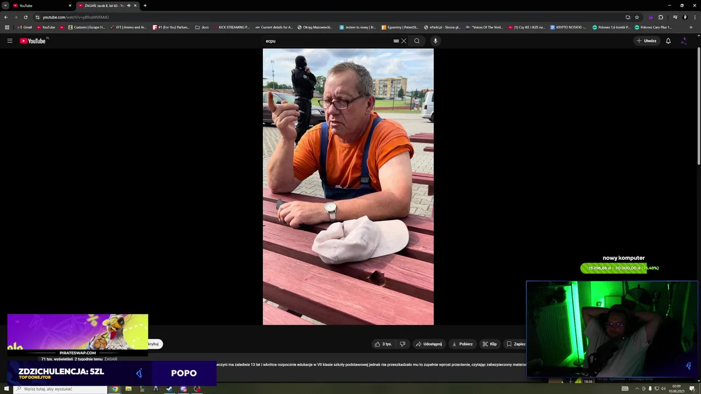Open the docs bookmark folder
This screenshot has height=394, width=701.
202,27
